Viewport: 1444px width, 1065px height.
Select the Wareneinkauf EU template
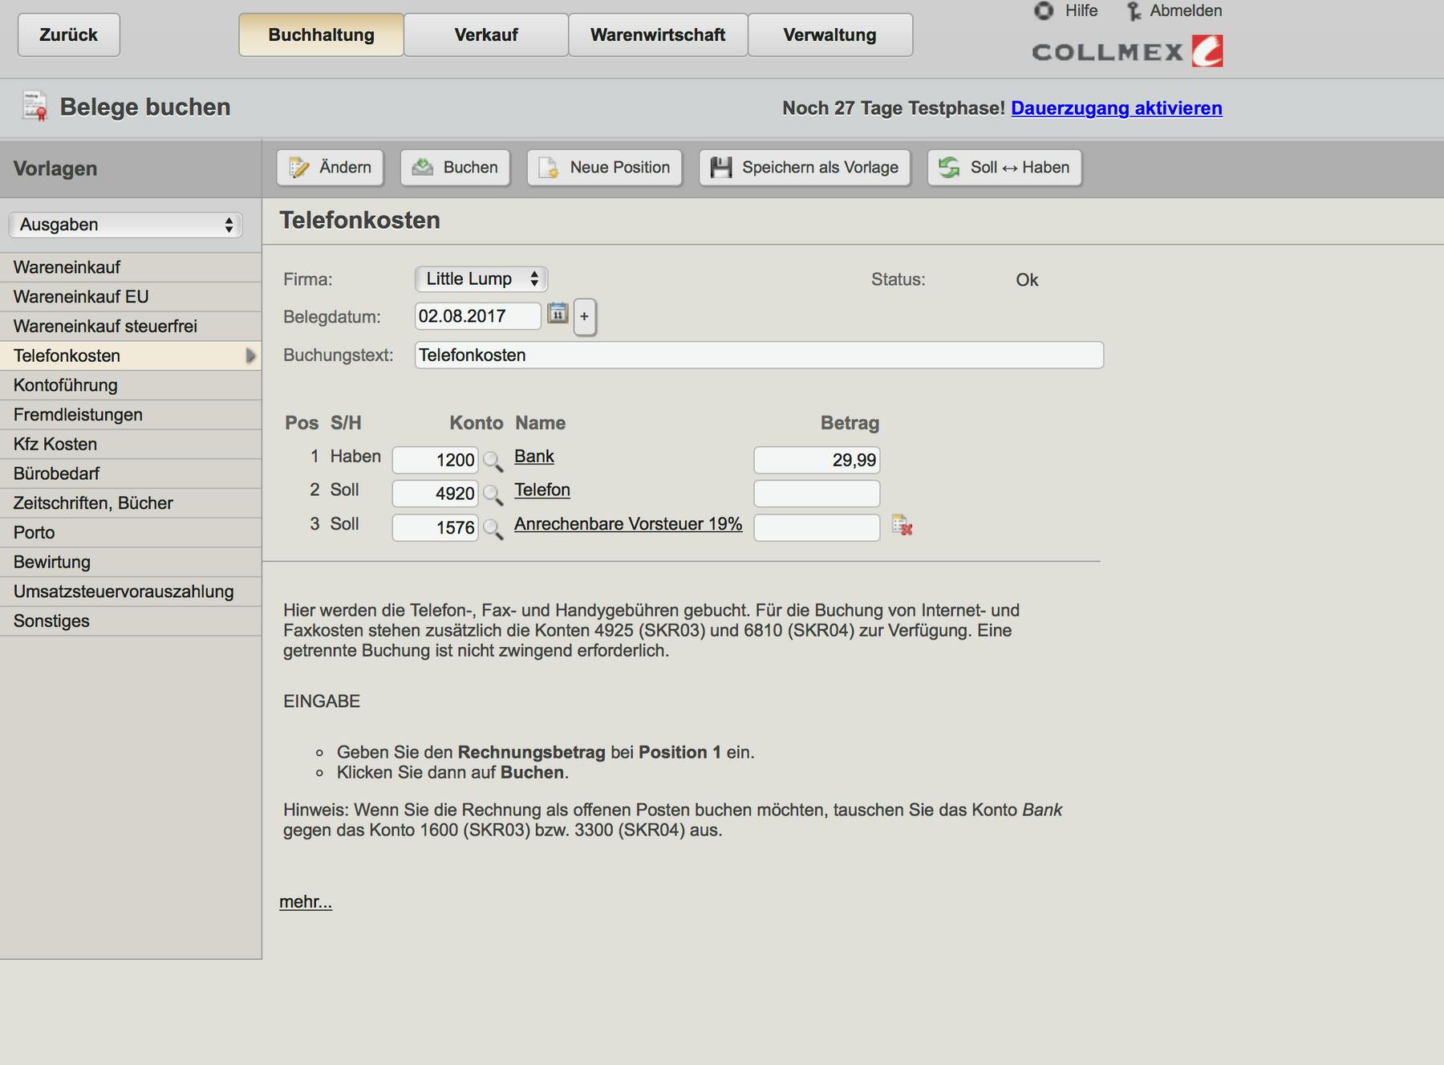pos(131,297)
